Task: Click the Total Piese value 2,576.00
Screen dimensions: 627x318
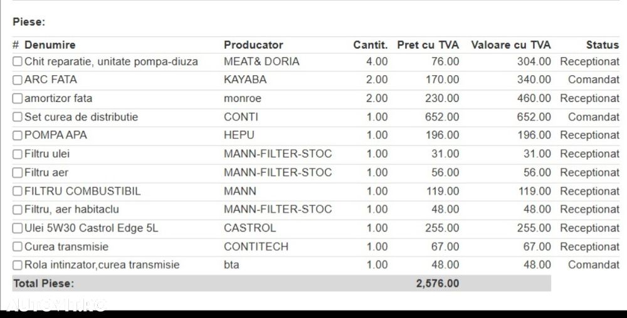Action: (x=437, y=284)
